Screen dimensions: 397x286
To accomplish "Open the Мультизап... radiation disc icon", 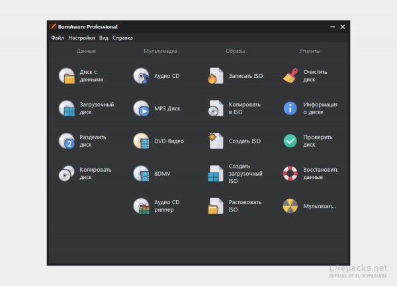I will tap(290, 206).
